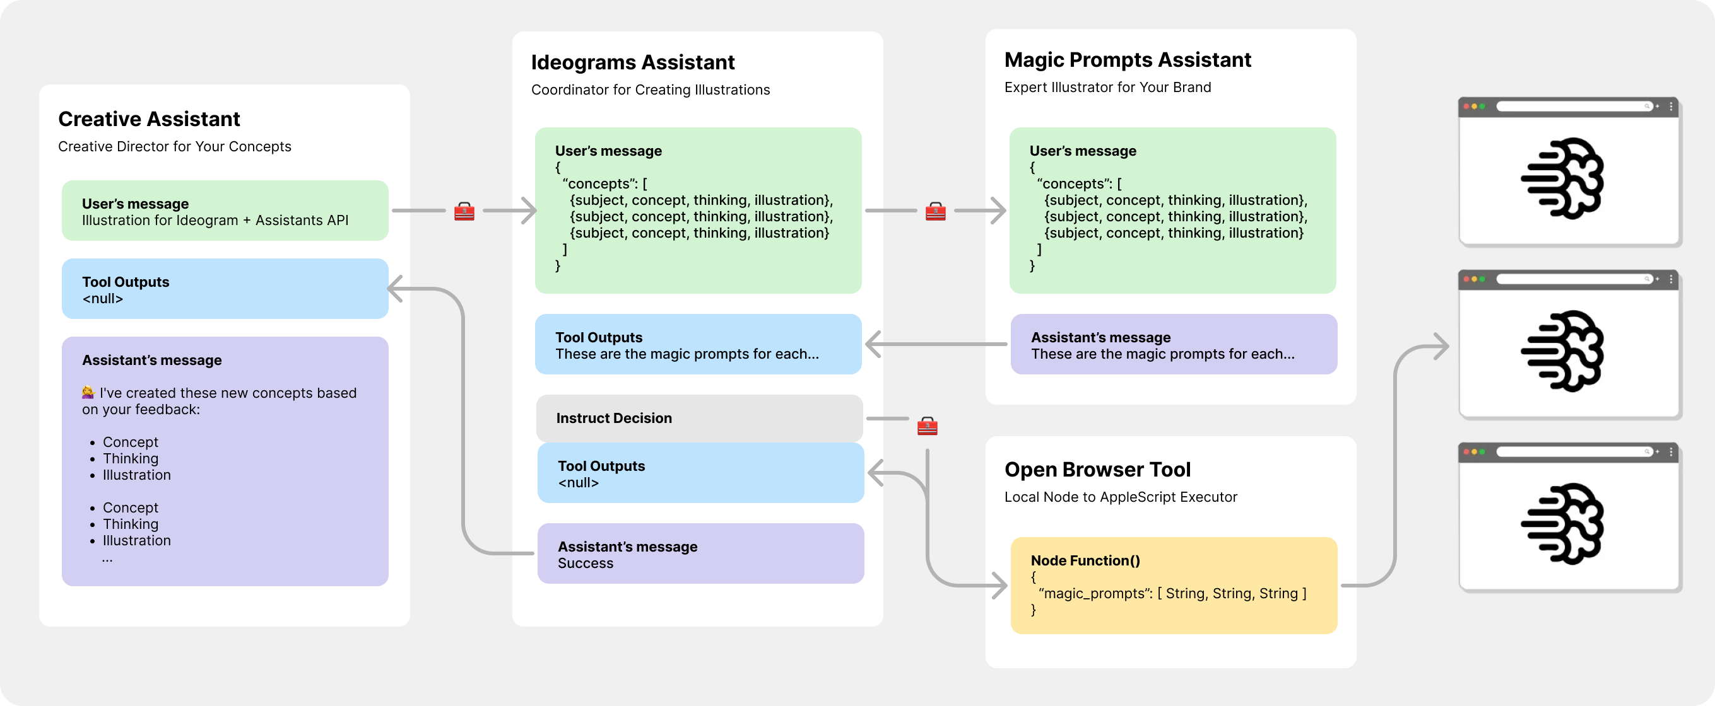The height and width of the screenshot is (706, 1715).
Task: Click the brain logo in the bottom browser window
Action: (x=1562, y=524)
